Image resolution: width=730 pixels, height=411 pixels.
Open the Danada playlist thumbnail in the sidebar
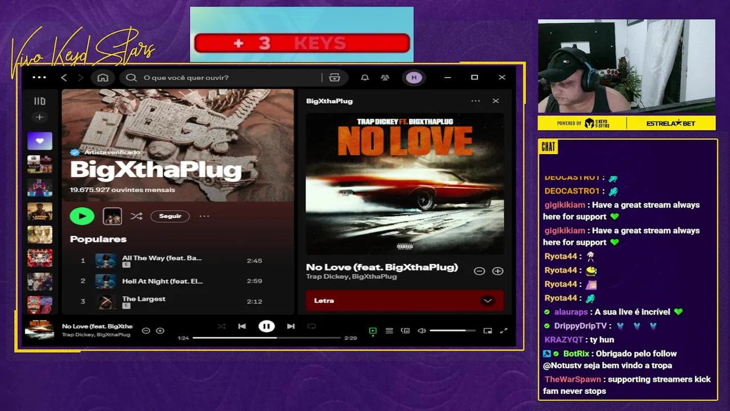pyautogui.click(x=39, y=257)
